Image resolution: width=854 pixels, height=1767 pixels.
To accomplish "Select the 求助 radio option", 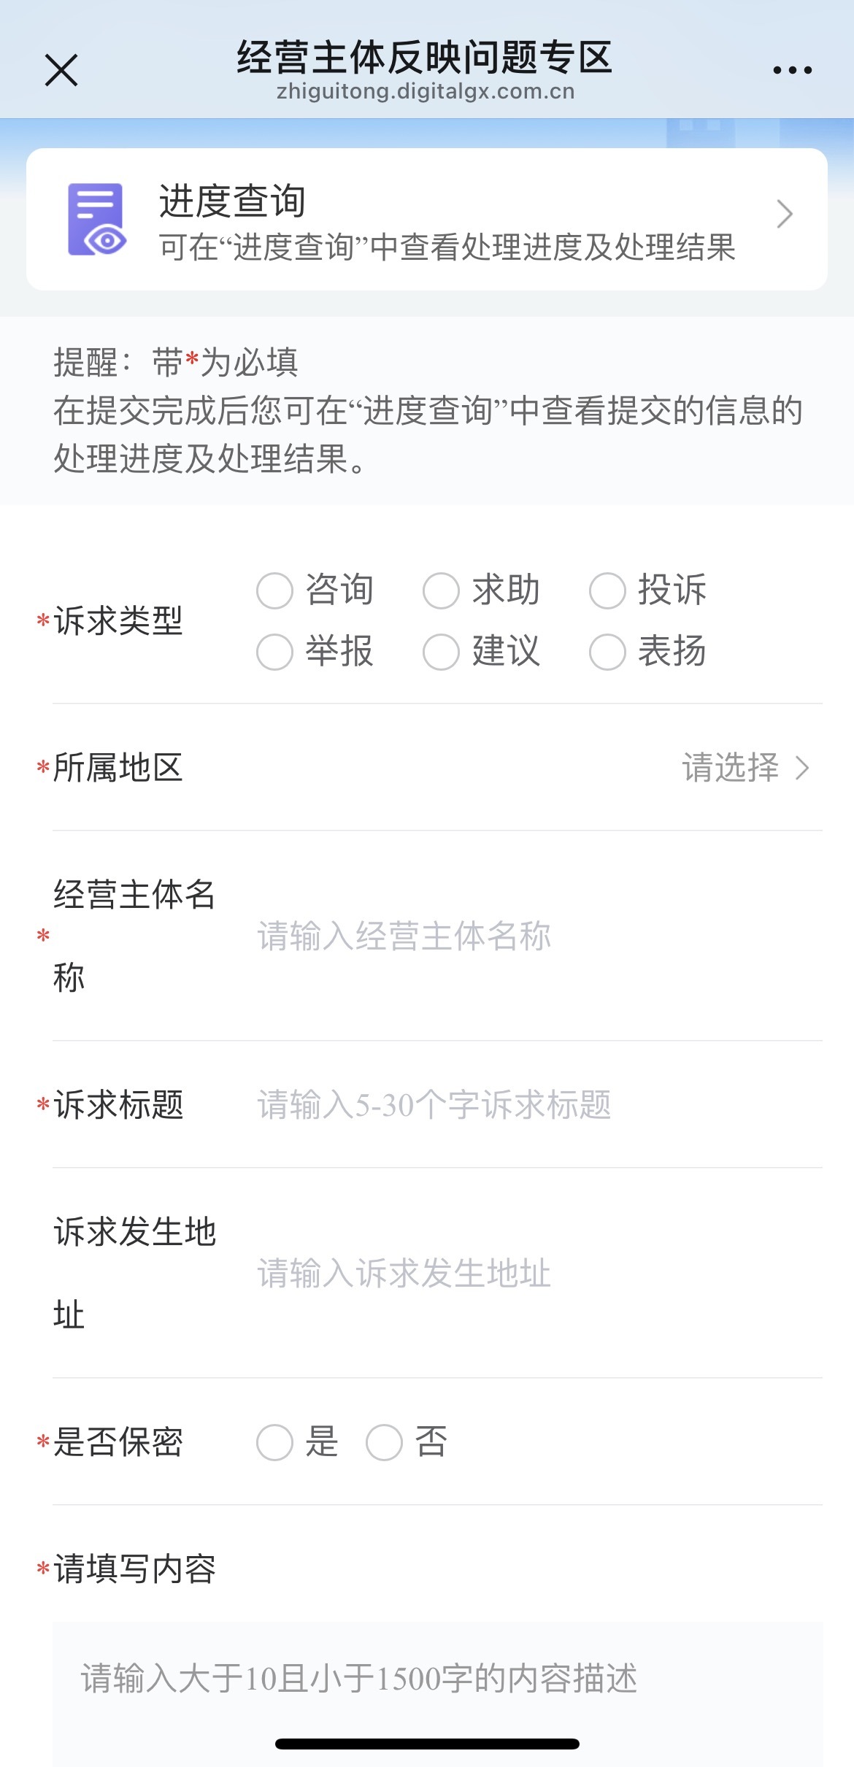I will pos(442,590).
